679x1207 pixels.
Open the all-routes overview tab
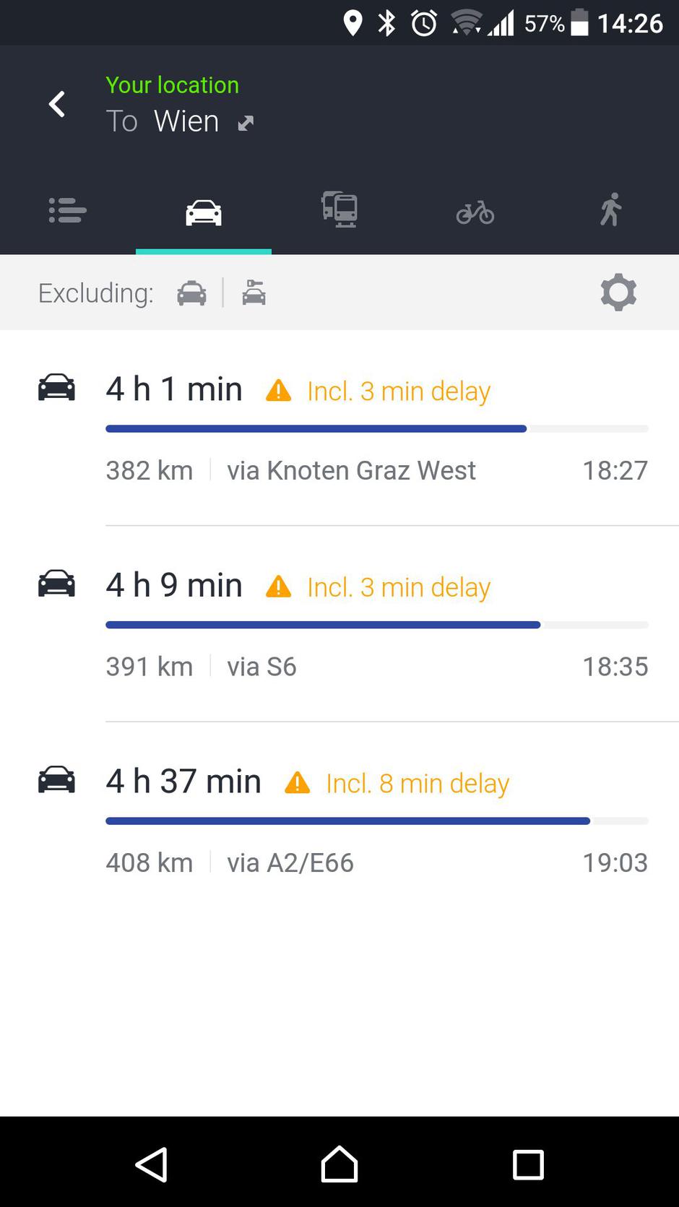click(x=68, y=211)
